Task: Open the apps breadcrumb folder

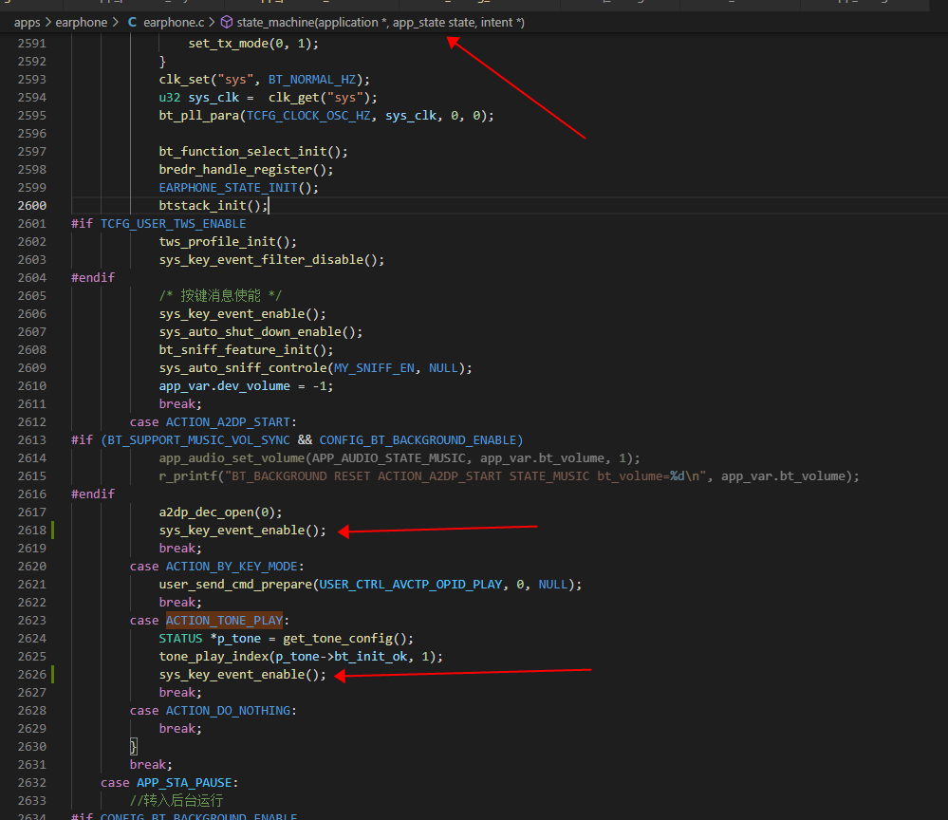Action: 28,23
